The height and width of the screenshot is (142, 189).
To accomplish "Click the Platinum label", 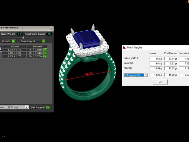I will click(128, 68).
